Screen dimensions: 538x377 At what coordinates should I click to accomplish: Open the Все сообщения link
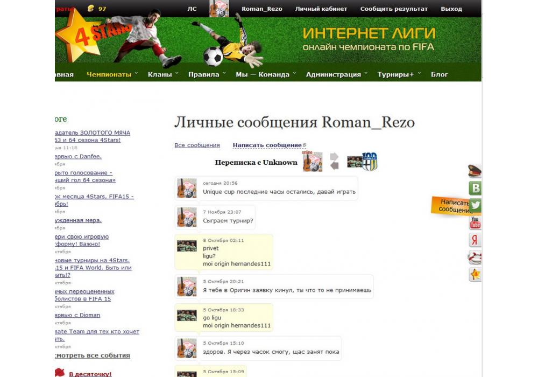[x=197, y=145]
